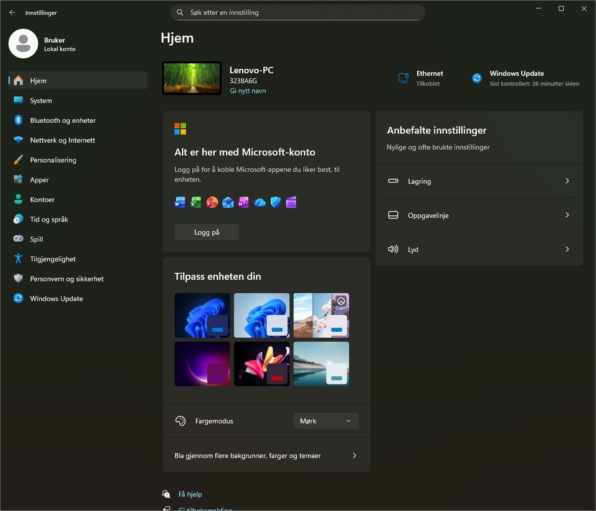Viewport: 596px width, 511px height.
Task: Open the Fargemodus dropdown showing Mørk
Action: click(326, 421)
